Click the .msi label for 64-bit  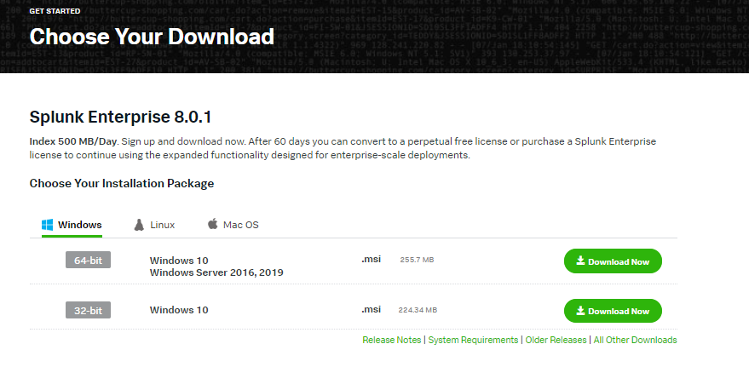(371, 259)
